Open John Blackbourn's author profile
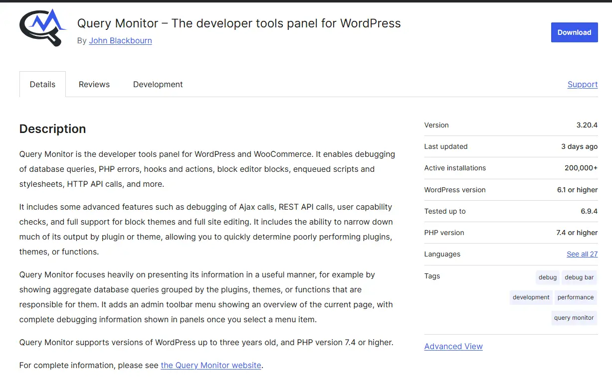612x378 pixels. 120,41
